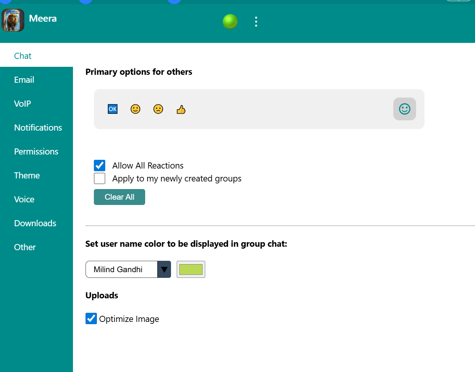Select the Theme sidebar entry
The width and height of the screenshot is (475, 372).
[27, 175]
